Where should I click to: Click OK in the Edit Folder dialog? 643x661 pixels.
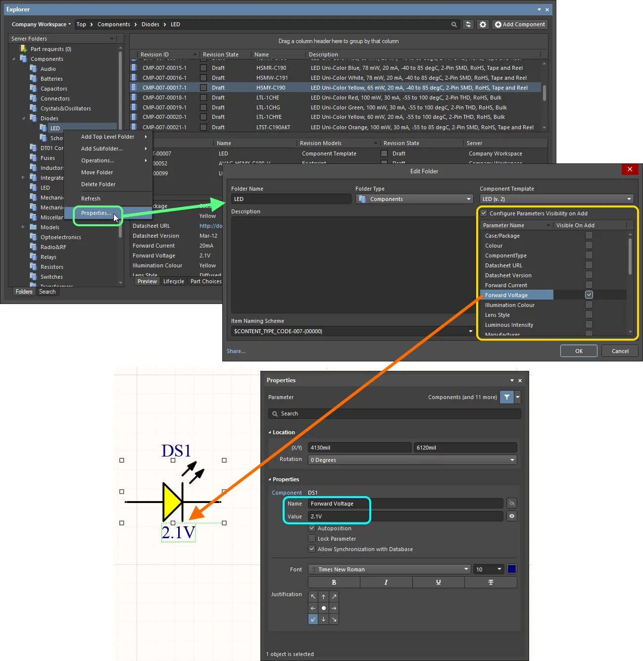point(579,351)
